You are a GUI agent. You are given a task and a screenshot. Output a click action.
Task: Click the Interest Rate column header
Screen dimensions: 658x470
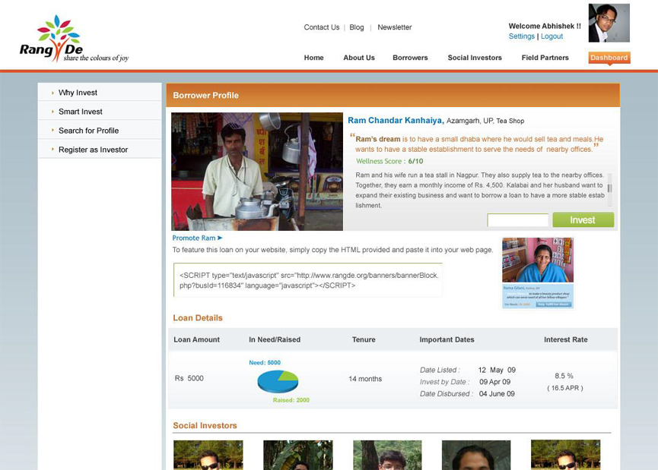pos(566,339)
